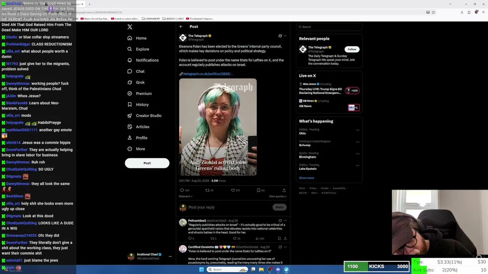Open the Relevant reply sorting dropdown
488x274 pixels.
click(x=186, y=196)
